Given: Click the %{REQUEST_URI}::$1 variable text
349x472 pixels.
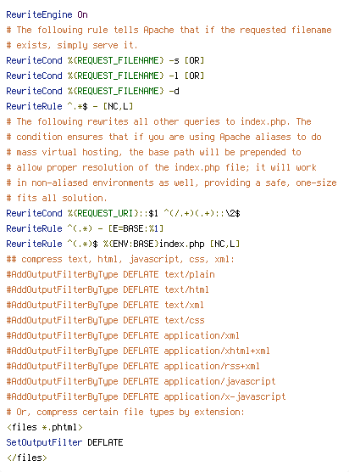Looking at the screenshot, I should coord(113,213).
